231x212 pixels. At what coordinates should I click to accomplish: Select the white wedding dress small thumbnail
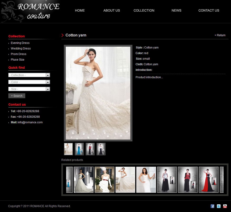68,149
